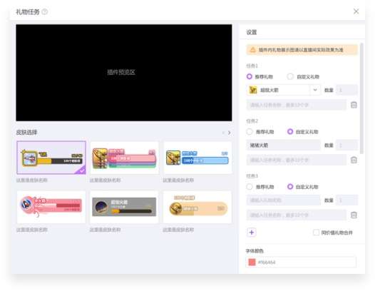The image size is (375, 291).
Task: Enable 同价值礼物合并 checkbox
Action: click(x=316, y=233)
